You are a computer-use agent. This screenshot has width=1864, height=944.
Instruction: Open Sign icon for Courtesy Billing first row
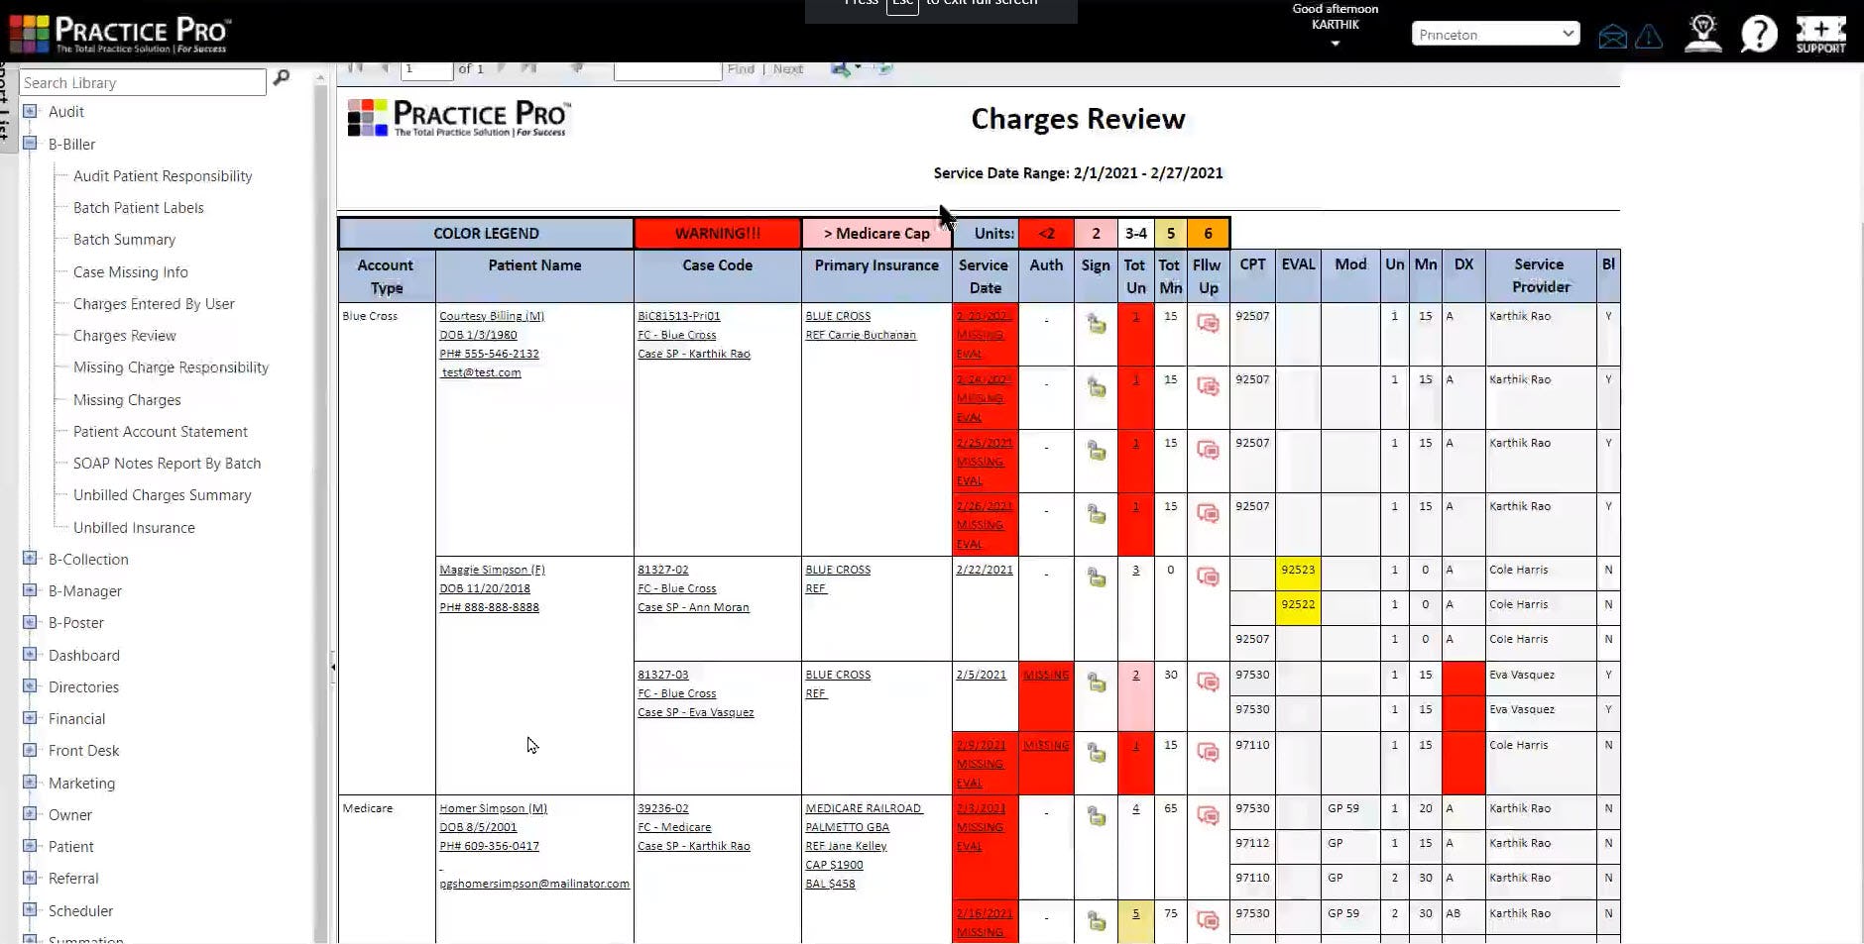(x=1096, y=323)
